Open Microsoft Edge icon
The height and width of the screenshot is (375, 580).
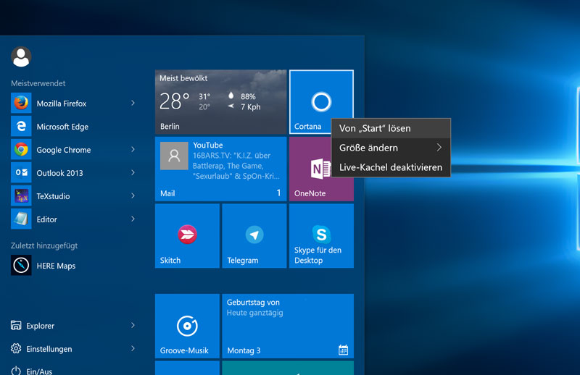21,127
